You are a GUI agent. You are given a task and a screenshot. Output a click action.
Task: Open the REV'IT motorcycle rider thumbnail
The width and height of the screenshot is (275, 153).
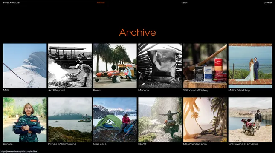pyautogui.click(x=160, y=119)
